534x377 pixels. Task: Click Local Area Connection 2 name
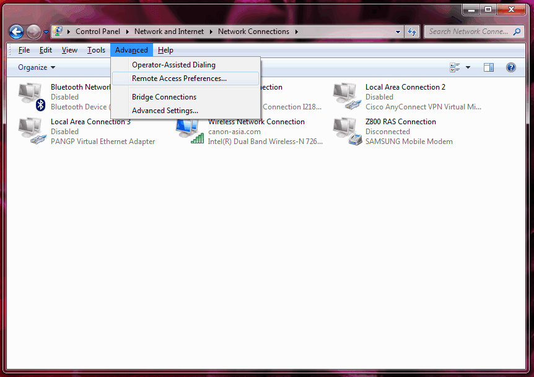click(405, 87)
